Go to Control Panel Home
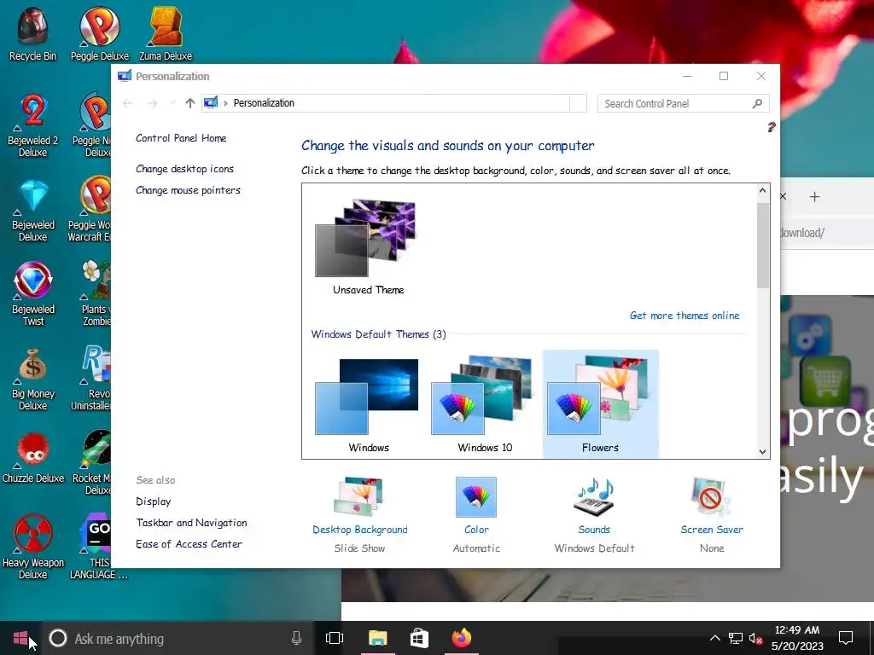Image resolution: width=874 pixels, height=655 pixels. point(181,138)
